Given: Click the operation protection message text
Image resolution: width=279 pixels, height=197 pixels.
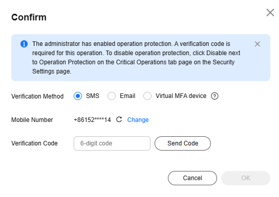Looking at the screenshot, I should [x=136, y=58].
